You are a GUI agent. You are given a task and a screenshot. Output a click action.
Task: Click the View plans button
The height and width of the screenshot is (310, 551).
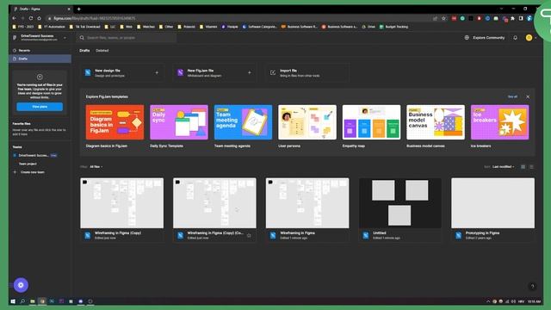(x=40, y=107)
